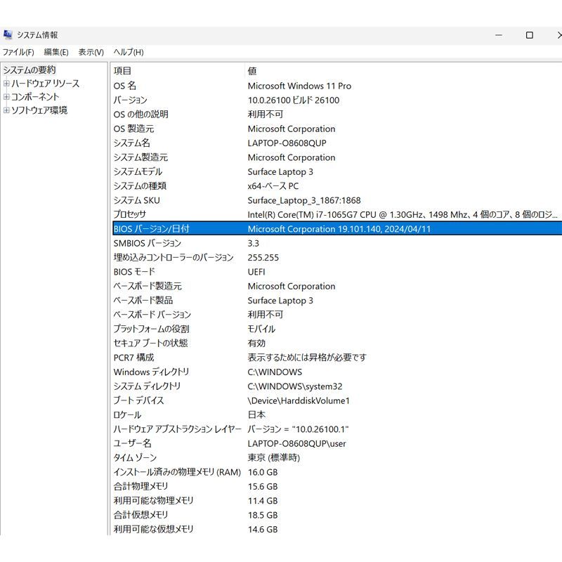Click the System Information app icon in title bar
This screenshot has width=562, height=562.
click(x=8, y=34)
